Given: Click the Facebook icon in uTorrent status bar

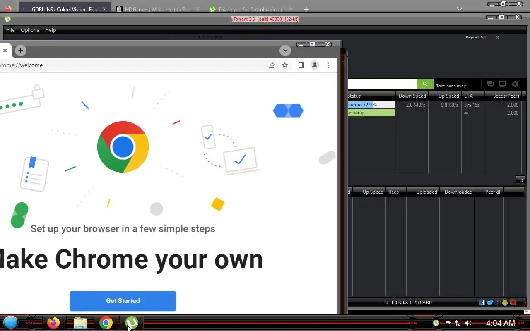Looking at the screenshot, I should (x=482, y=302).
